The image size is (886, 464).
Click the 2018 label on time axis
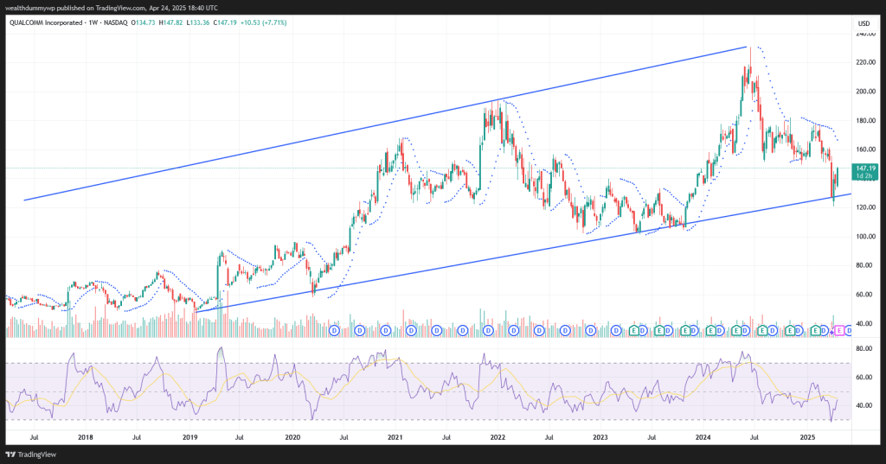click(87, 439)
